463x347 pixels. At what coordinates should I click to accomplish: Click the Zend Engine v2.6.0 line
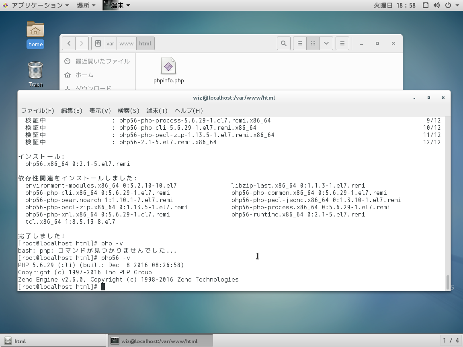tap(128, 280)
